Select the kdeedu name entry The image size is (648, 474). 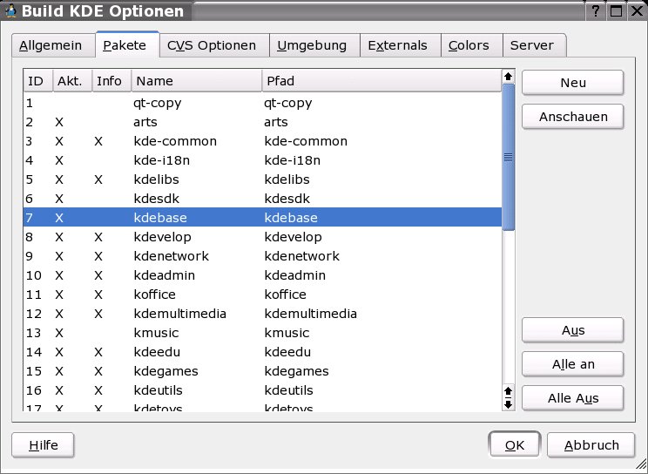[x=157, y=351]
